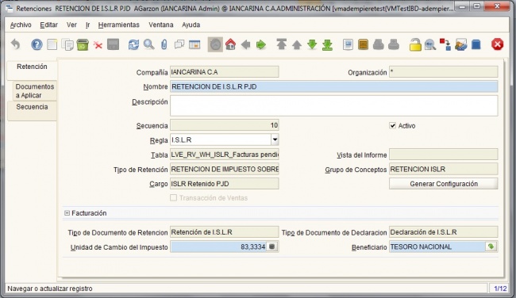The height and width of the screenshot is (298, 516).
Task: Click the yellow padlock record lock icon
Action: [415, 44]
